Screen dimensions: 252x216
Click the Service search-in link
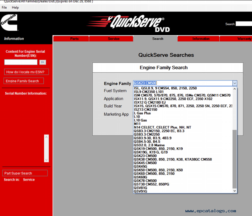coord(29,180)
